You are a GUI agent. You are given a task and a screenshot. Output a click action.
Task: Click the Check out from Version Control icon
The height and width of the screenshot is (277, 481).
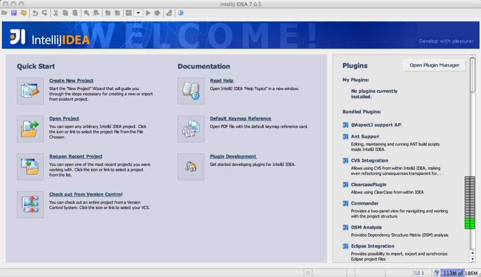click(30, 205)
